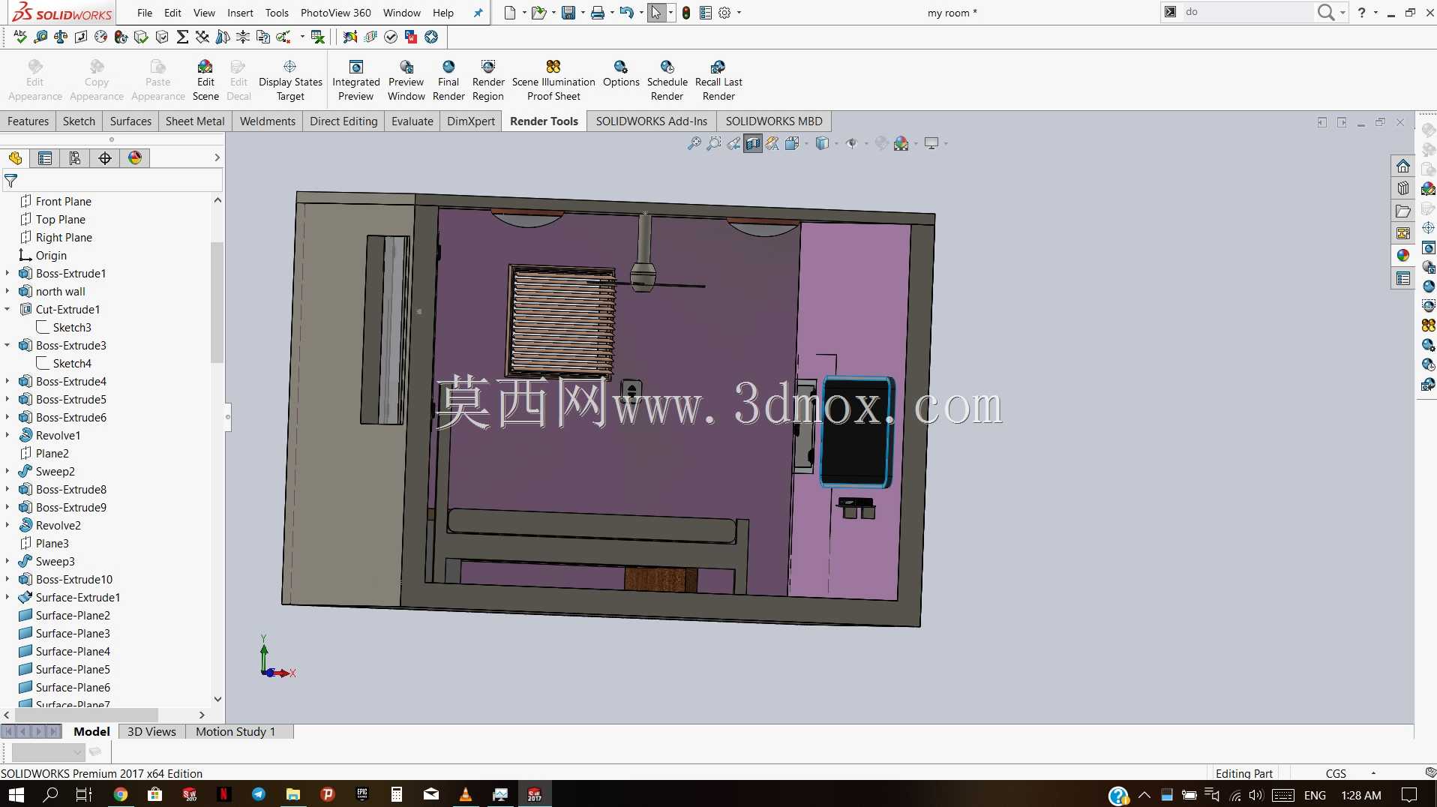Switch to the Evaluate tab

pos(412,121)
